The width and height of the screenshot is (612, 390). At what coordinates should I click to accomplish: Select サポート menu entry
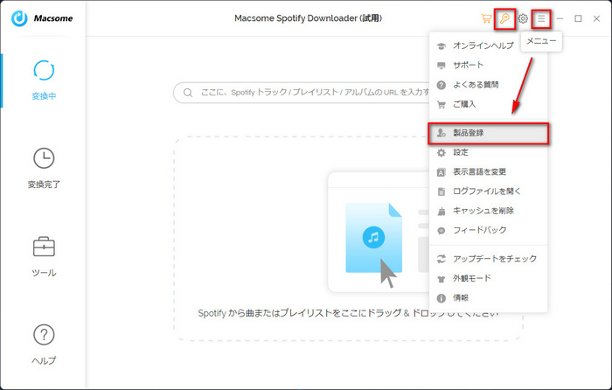[488, 66]
